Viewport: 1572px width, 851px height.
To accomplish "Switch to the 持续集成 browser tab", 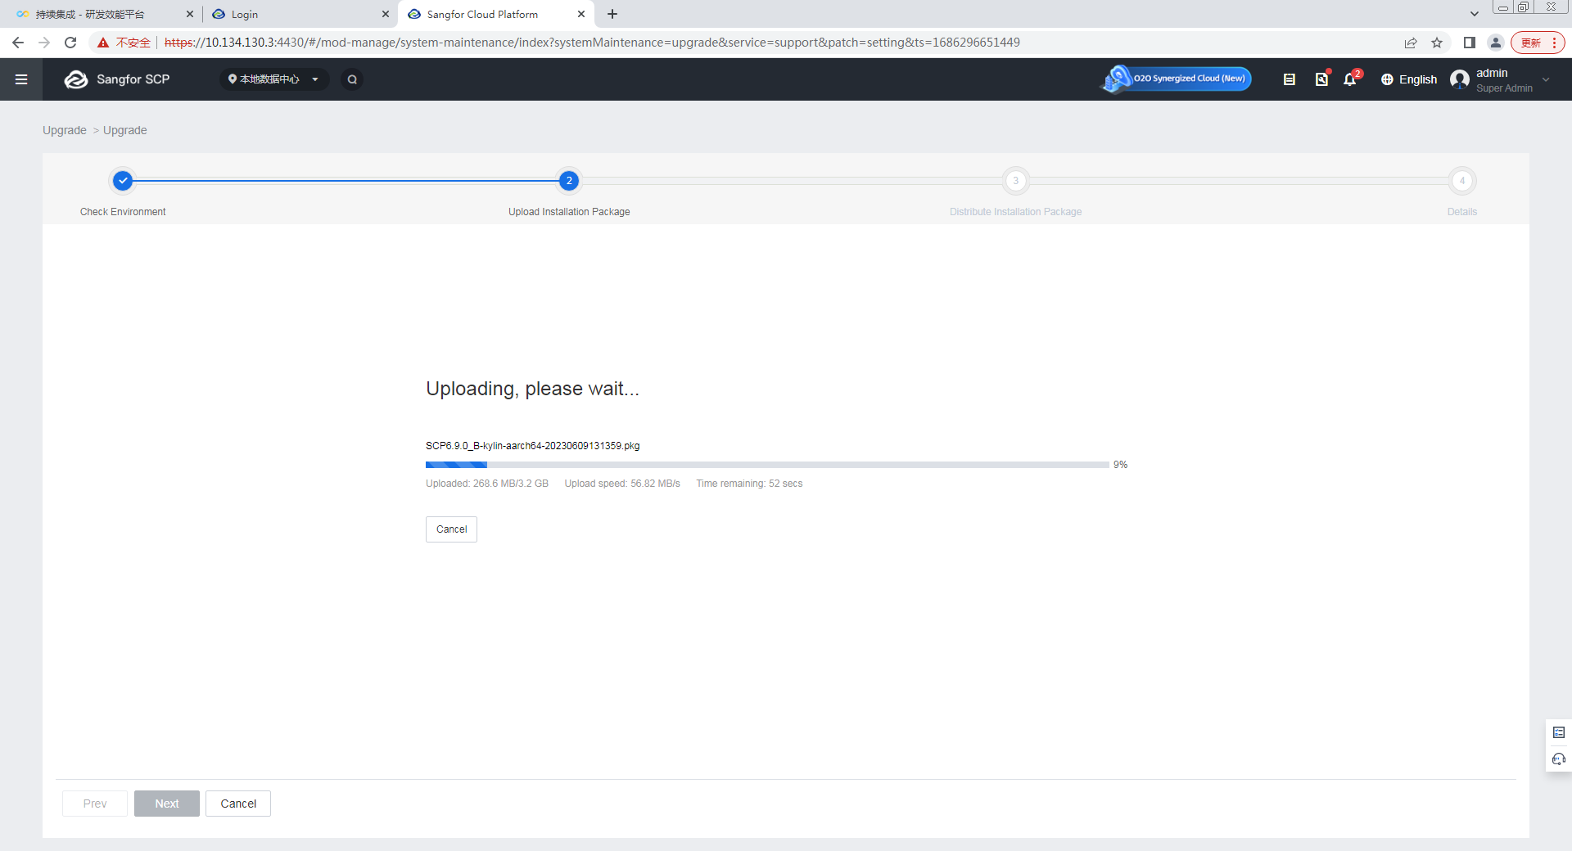I will coord(98,14).
